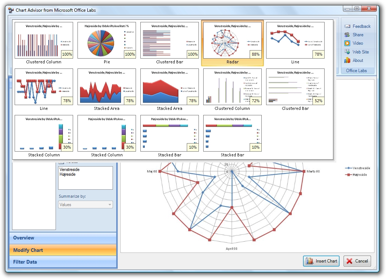Open the About link
The height and width of the screenshot is (279, 386).
pos(358,60)
